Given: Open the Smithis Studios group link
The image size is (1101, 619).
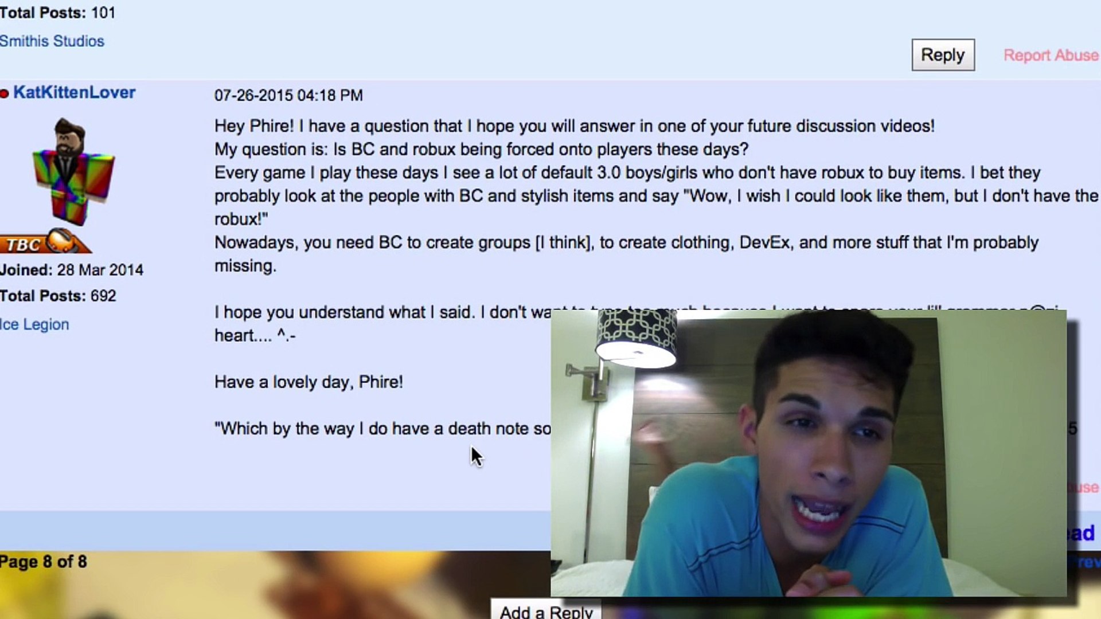Looking at the screenshot, I should click(52, 41).
